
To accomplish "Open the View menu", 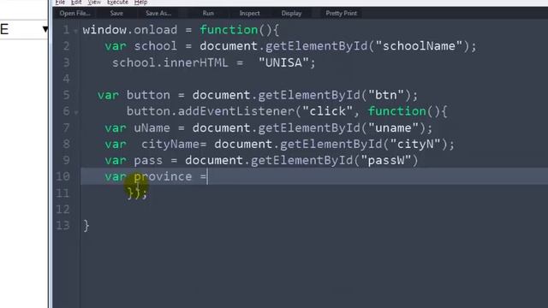I will [x=94, y=2].
